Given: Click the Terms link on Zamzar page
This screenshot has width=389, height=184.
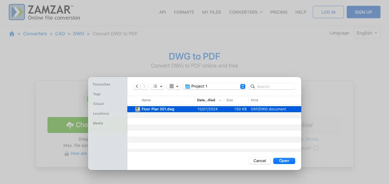Looking at the screenshot, I should coord(311,139).
